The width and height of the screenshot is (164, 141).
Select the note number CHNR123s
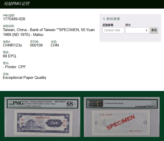click(12, 45)
